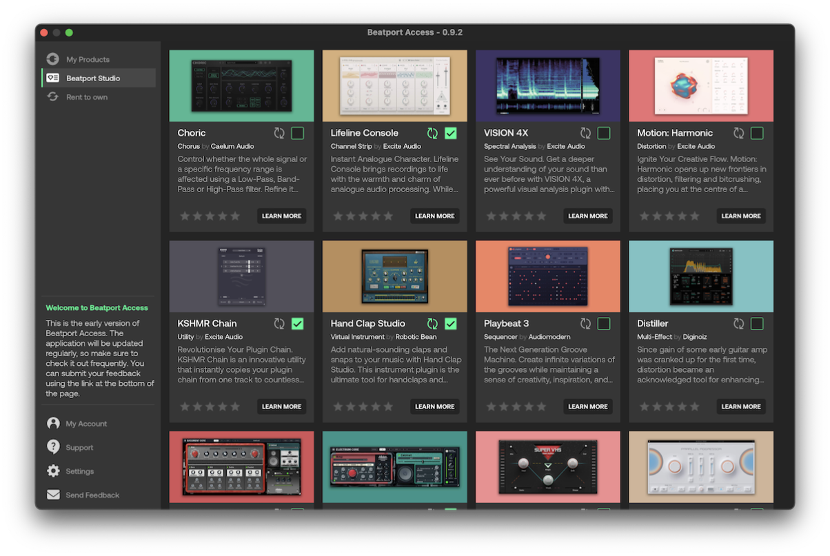Click the sync icon on the Choric card
This screenshot has height=556, width=830.
(279, 133)
